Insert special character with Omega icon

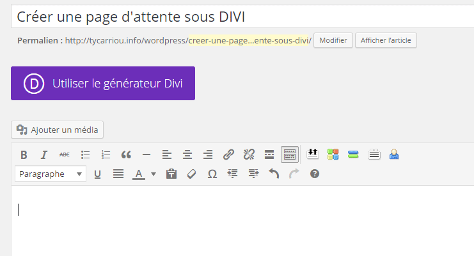[x=212, y=174]
